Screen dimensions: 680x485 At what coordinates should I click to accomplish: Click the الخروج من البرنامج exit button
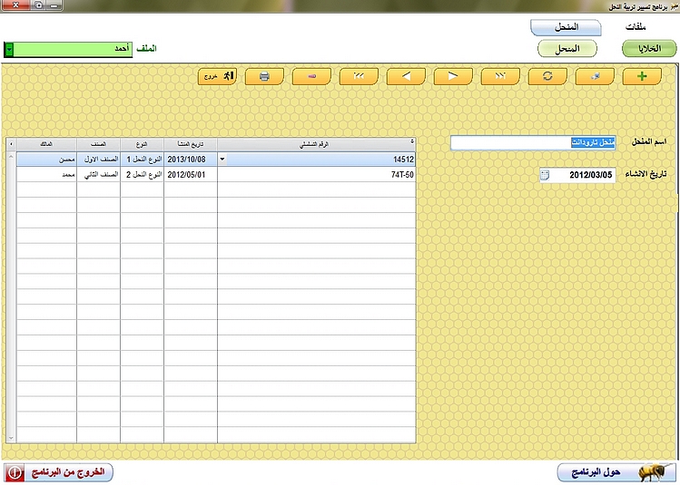tap(59, 472)
